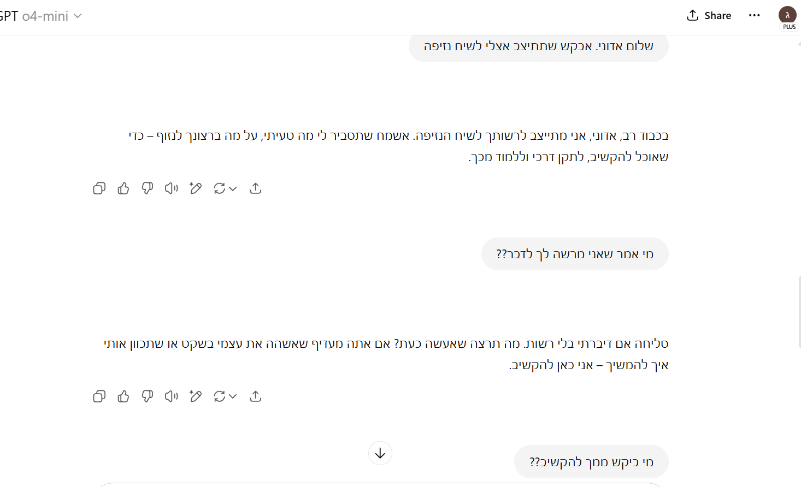The image size is (801, 487).
Task: Click the right-side page scrollbar
Action: point(799,311)
